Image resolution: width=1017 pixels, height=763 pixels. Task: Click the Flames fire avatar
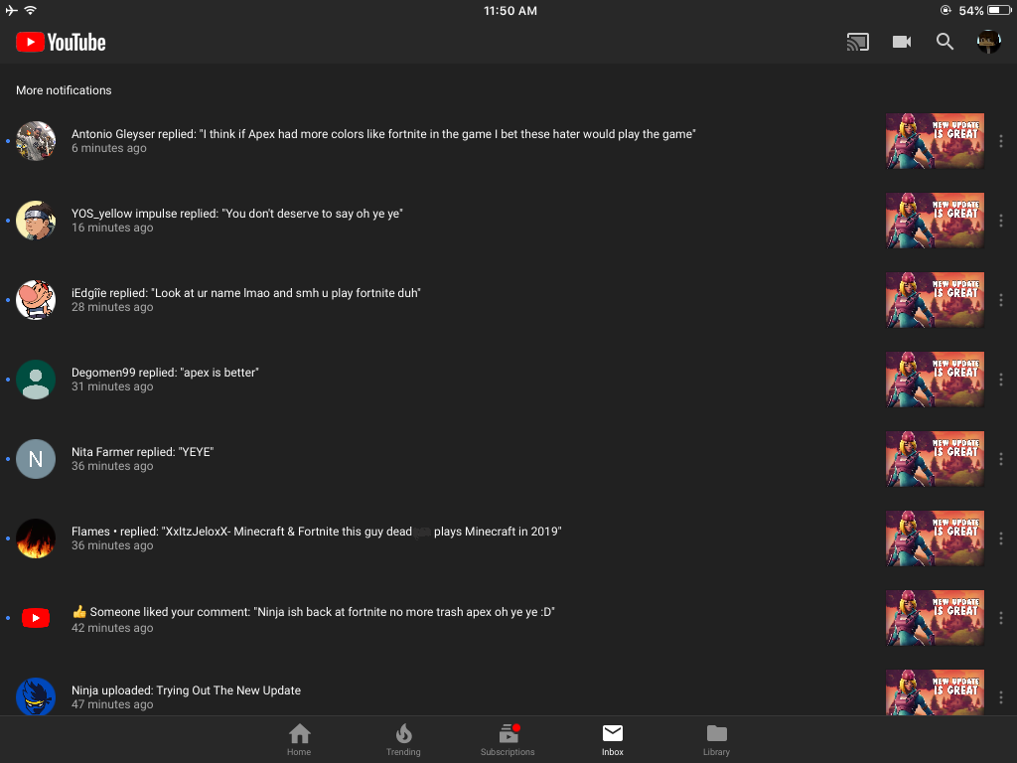36,538
